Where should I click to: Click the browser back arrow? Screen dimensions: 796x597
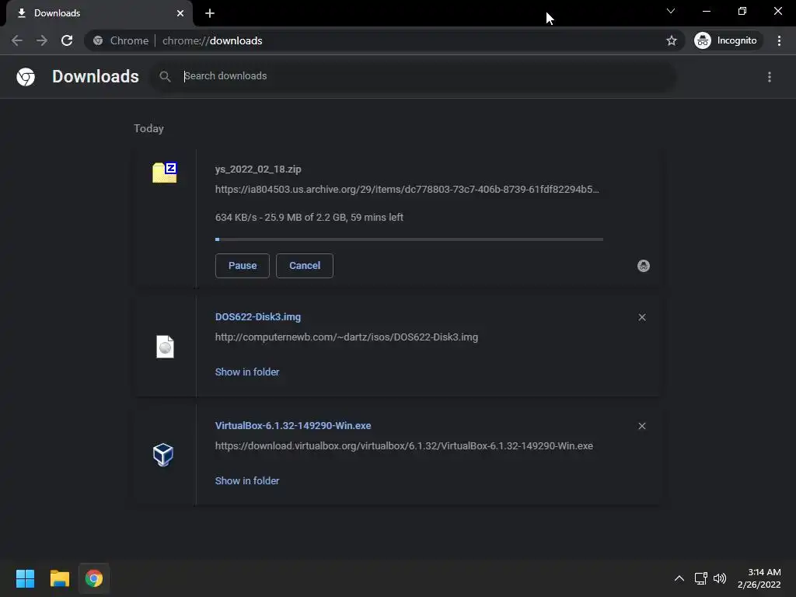click(17, 40)
